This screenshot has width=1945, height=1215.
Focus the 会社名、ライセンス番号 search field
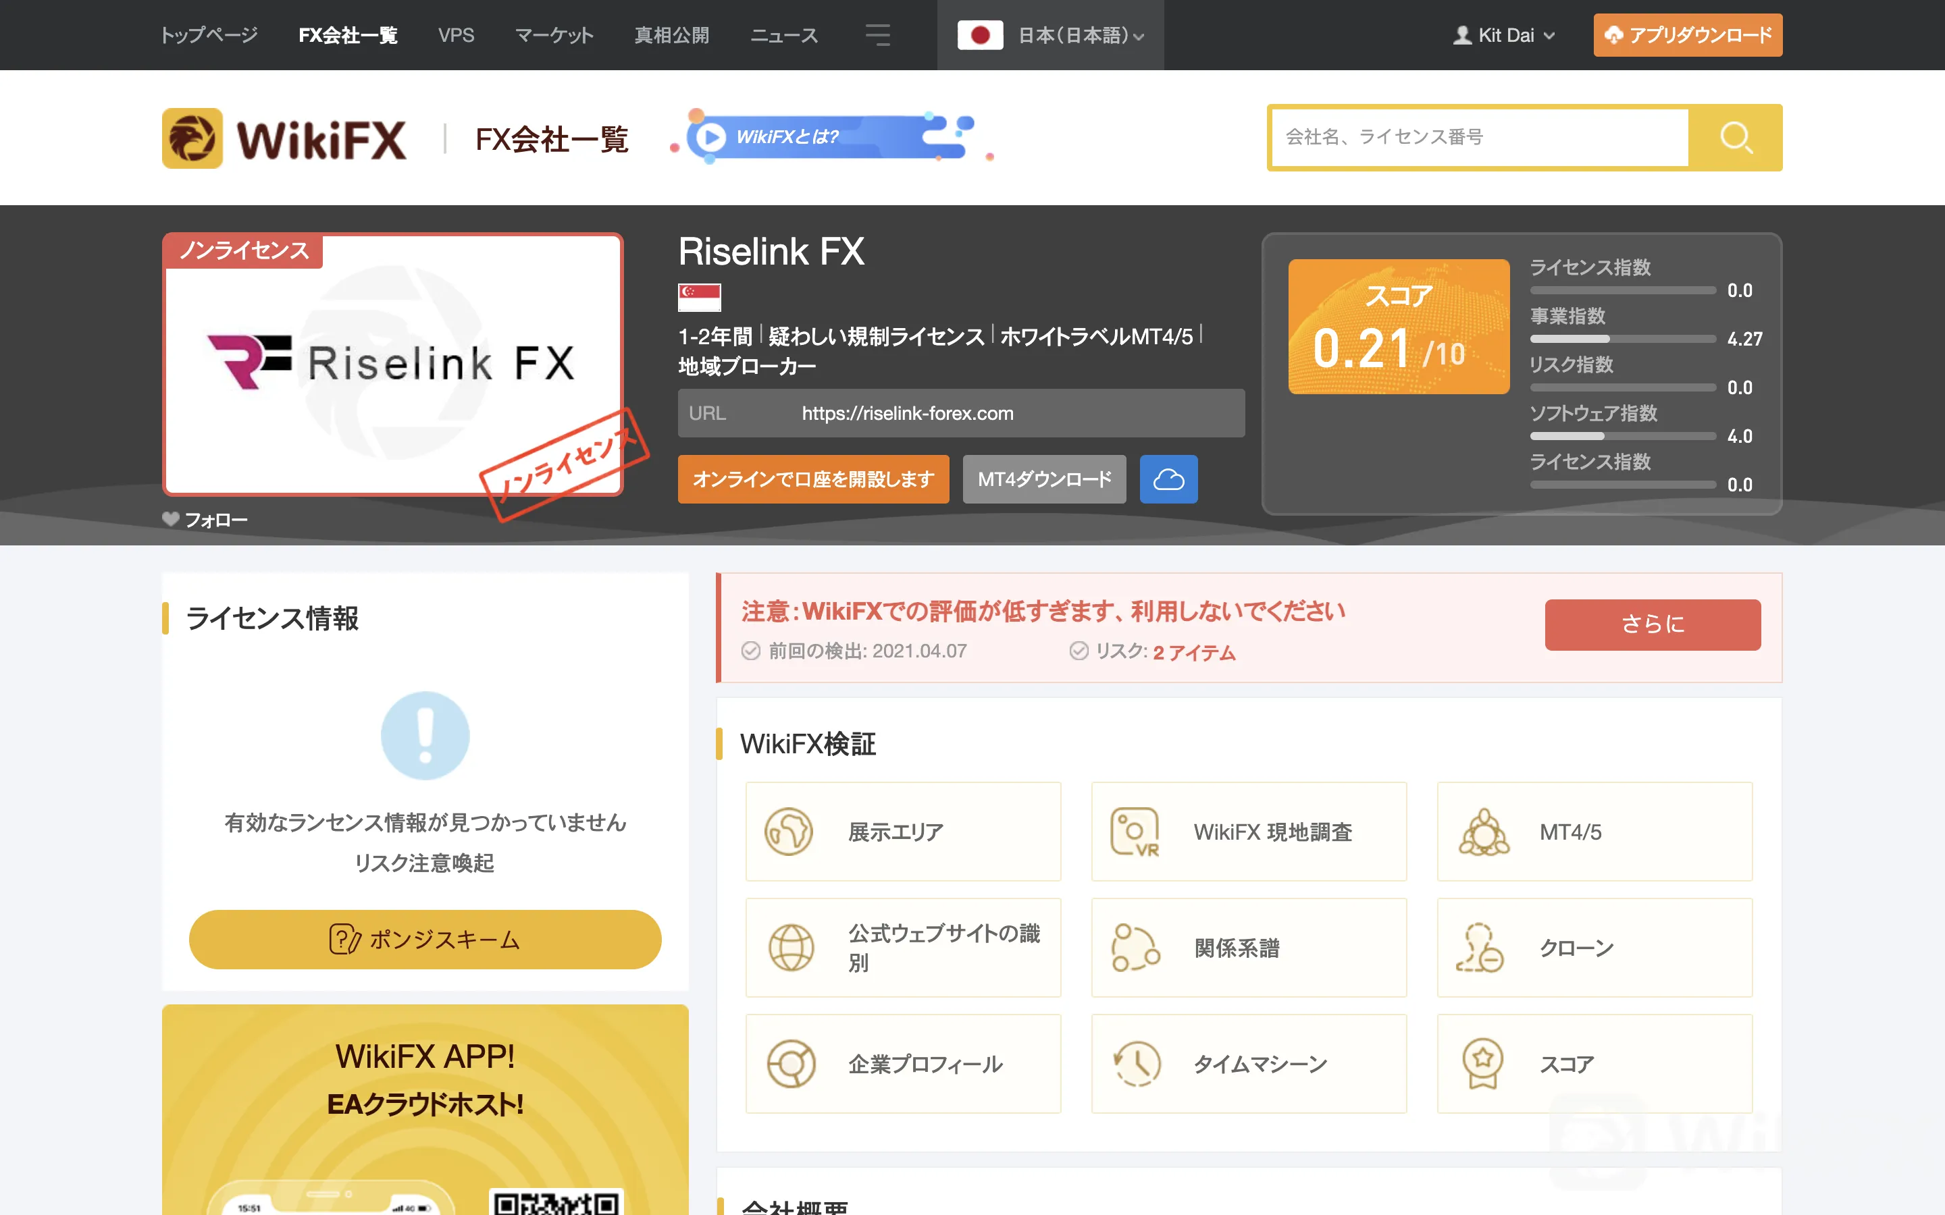point(1480,138)
